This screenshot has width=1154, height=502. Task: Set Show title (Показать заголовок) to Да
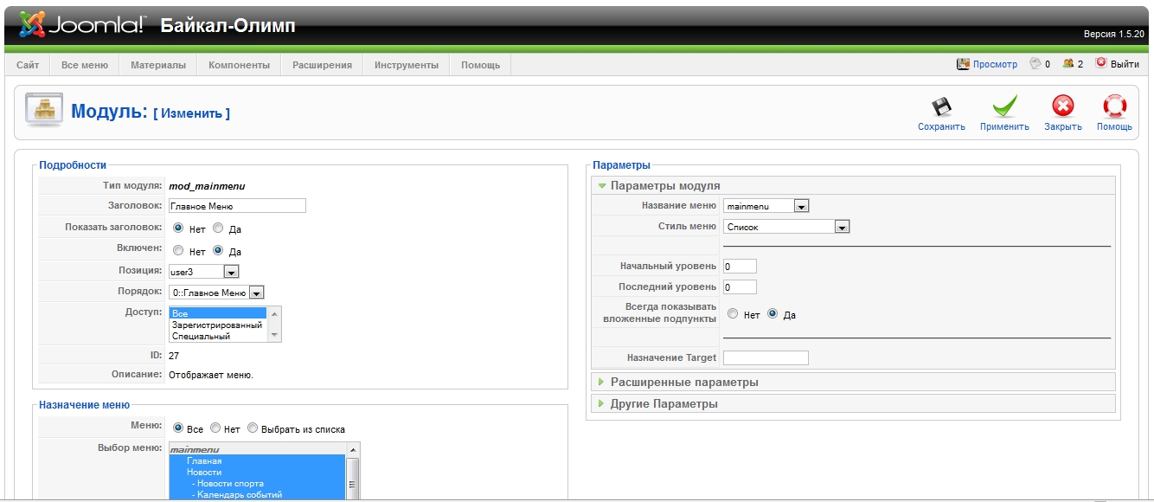(x=218, y=228)
